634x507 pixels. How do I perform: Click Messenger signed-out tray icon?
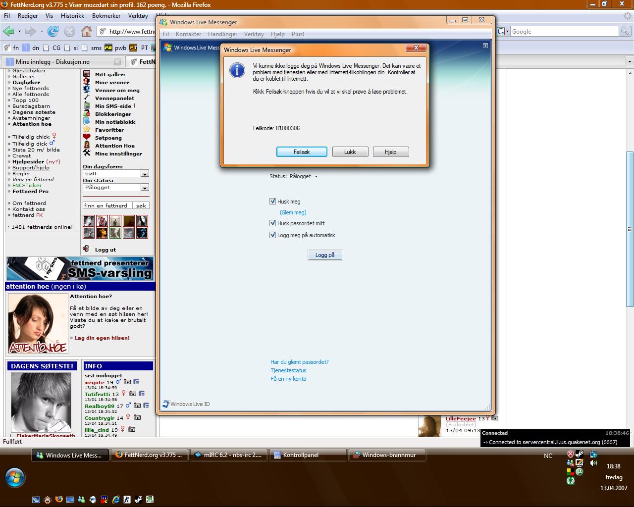click(571, 463)
